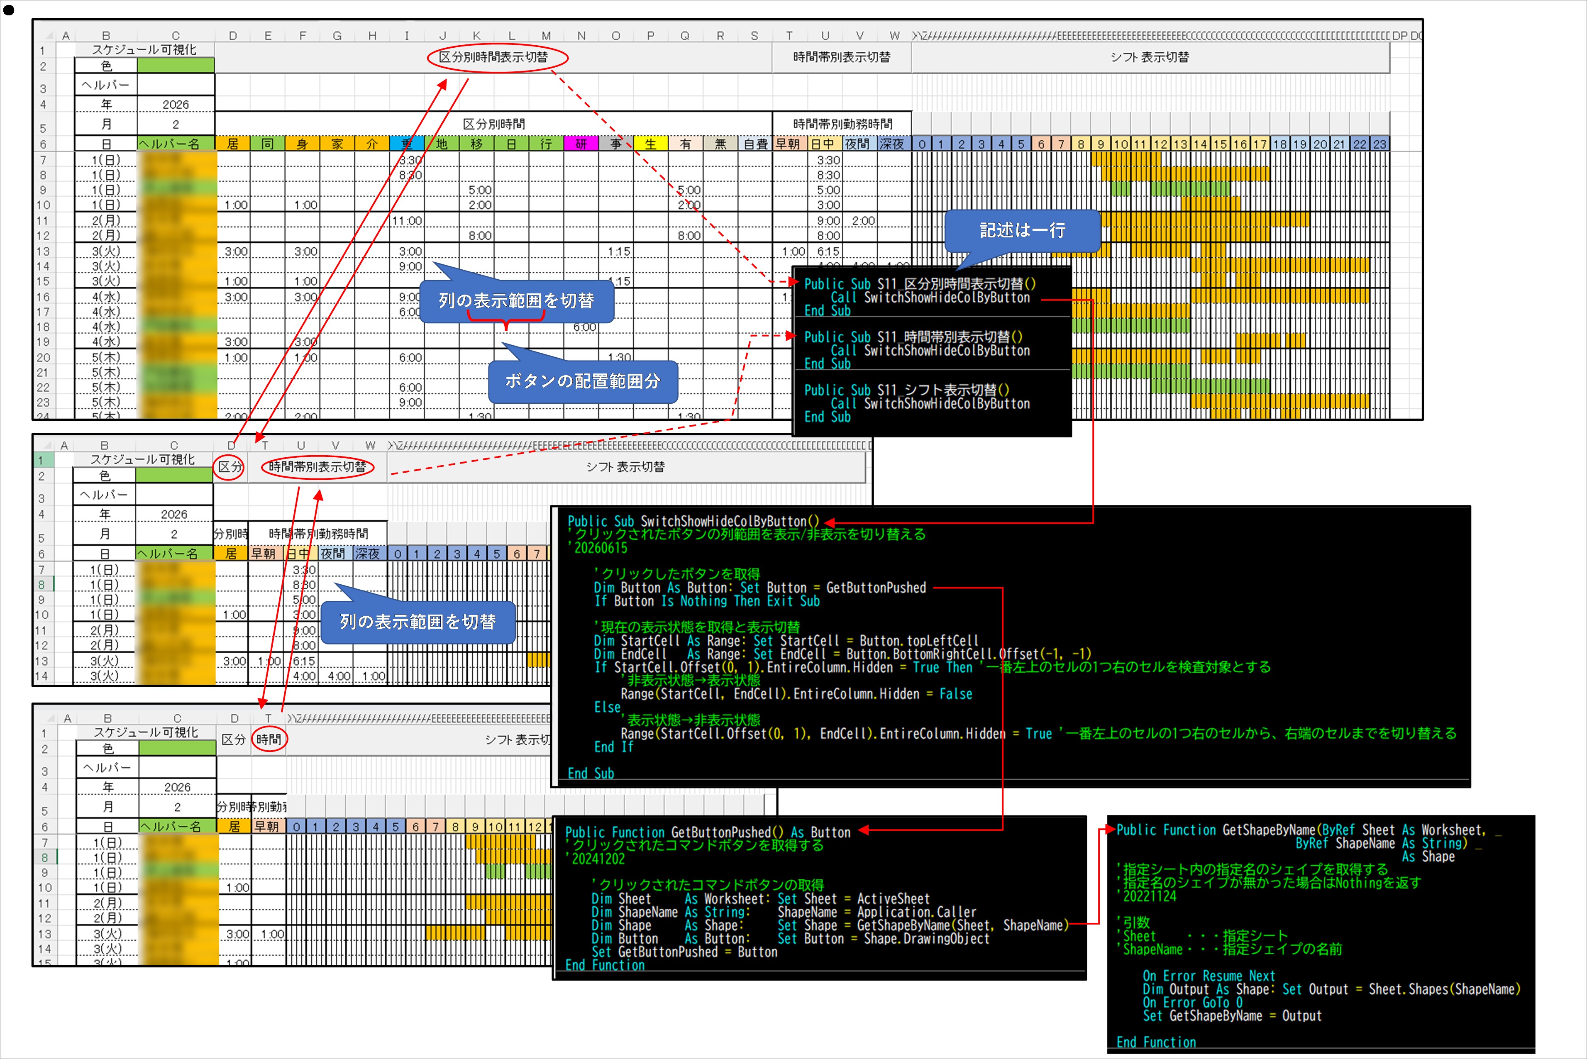The width and height of the screenshot is (1587, 1059).
Task: Click ShapeName = Application.Caller code line
Action: (877, 913)
